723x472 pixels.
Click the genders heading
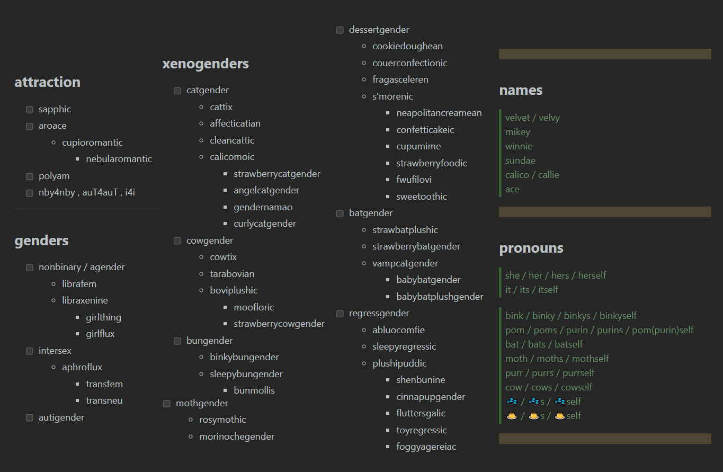41,241
